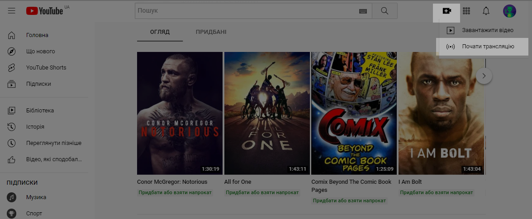532x219 pixels.
Task: Click the magnifier search button
Action: click(x=385, y=11)
